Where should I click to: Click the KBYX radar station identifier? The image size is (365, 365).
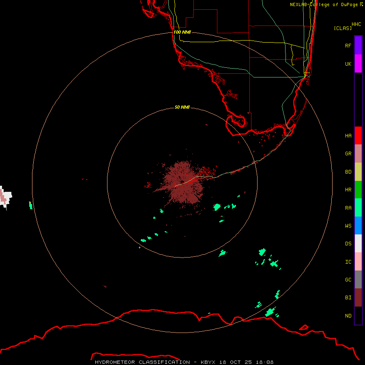pyautogui.click(x=208, y=362)
